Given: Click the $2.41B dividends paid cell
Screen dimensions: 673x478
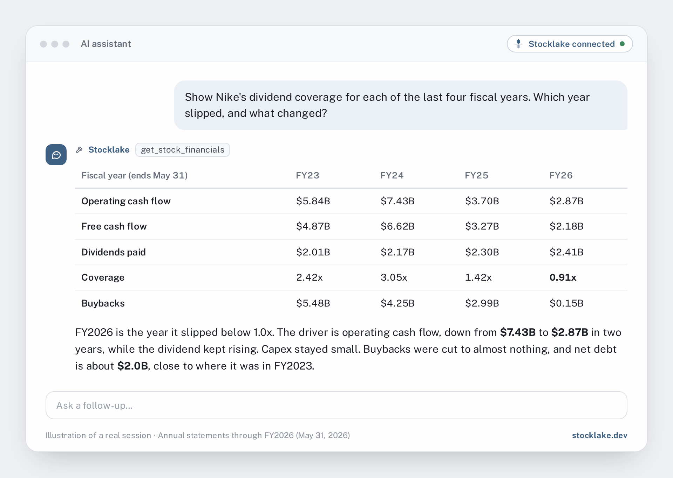Looking at the screenshot, I should (566, 252).
